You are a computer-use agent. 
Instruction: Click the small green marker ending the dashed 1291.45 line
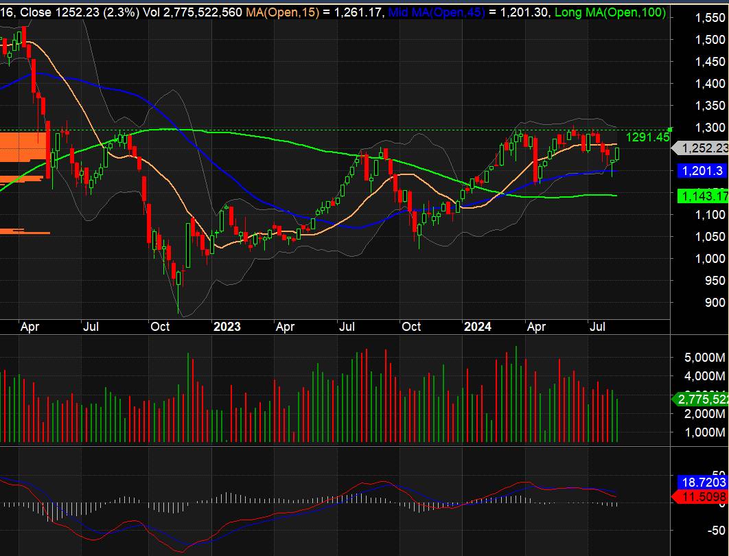pos(671,129)
